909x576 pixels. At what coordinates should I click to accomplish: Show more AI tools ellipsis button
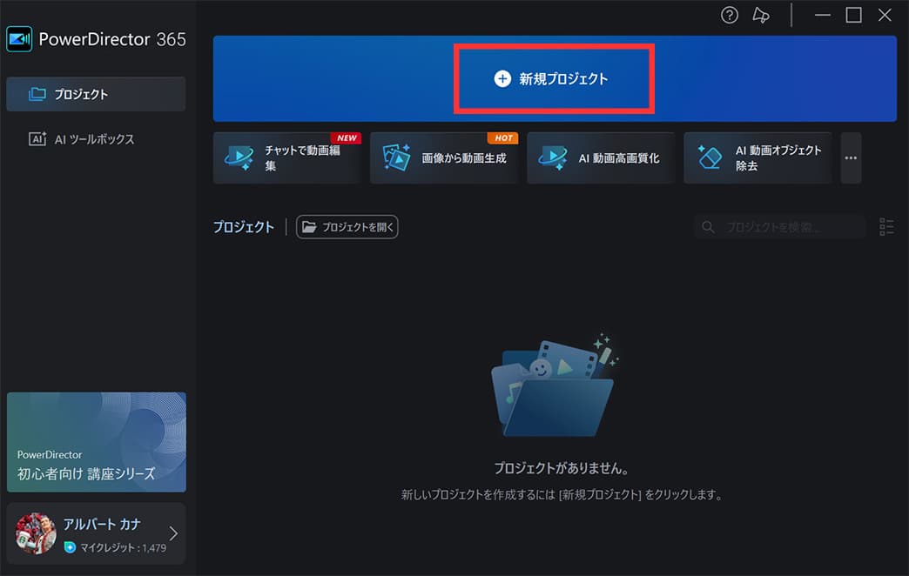(851, 157)
